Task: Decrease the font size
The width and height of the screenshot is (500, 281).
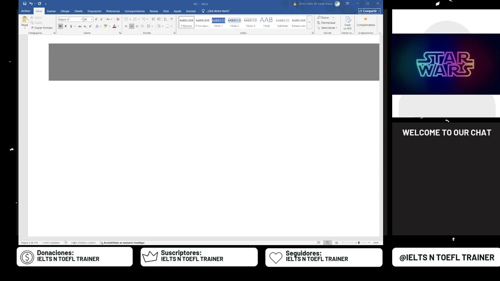Action: point(101,19)
